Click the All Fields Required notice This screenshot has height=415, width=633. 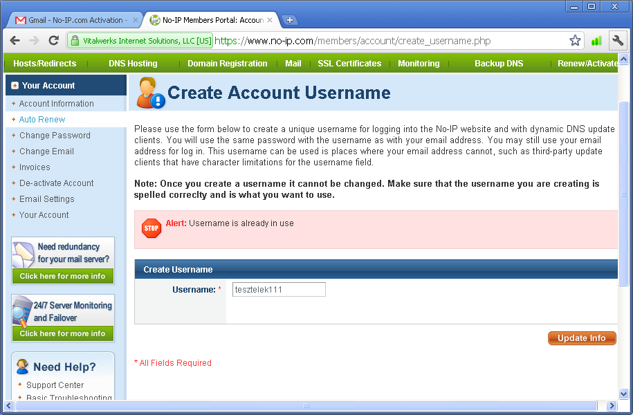coord(173,363)
